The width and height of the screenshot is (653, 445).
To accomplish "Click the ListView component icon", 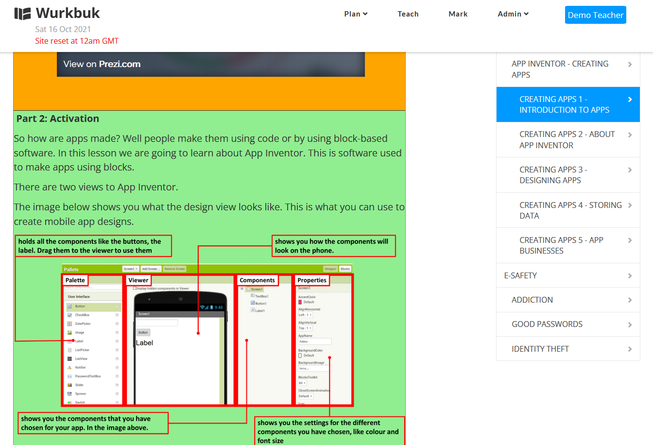I will pyautogui.click(x=69, y=359).
